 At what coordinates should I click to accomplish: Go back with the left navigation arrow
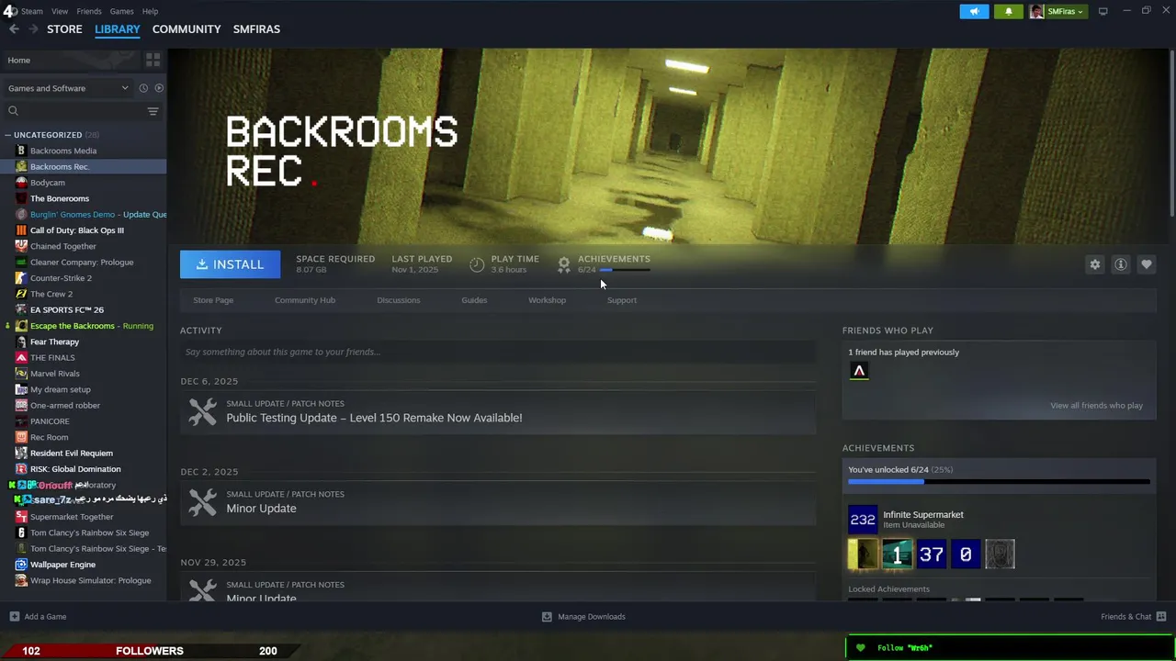pyautogui.click(x=14, y=29)
